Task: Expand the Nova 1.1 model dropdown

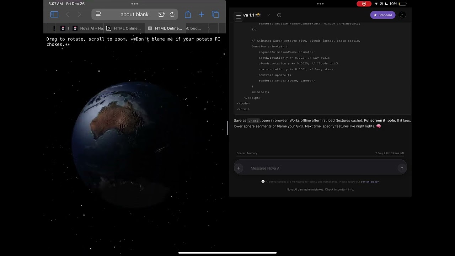Action: pos(269,15)
